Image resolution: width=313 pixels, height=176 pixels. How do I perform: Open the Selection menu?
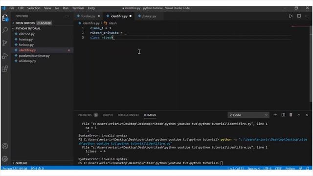pyautogui.click(x=34, y=8)
